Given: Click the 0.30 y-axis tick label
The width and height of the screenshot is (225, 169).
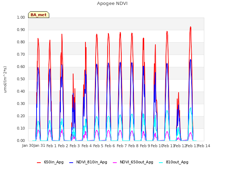Looking at the screenshot, I should tap(21, 104).
